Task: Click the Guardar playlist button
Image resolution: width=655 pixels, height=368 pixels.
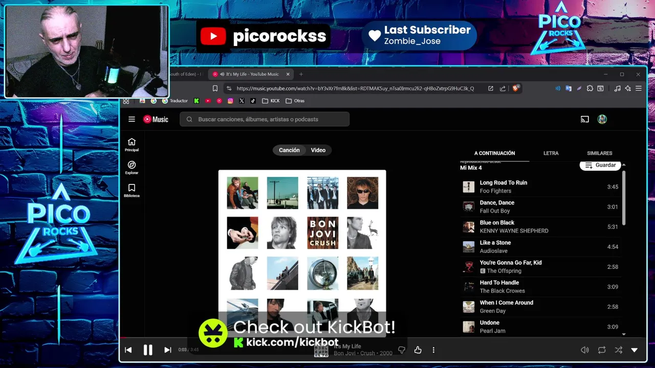Action: click(x=600, y=165)
